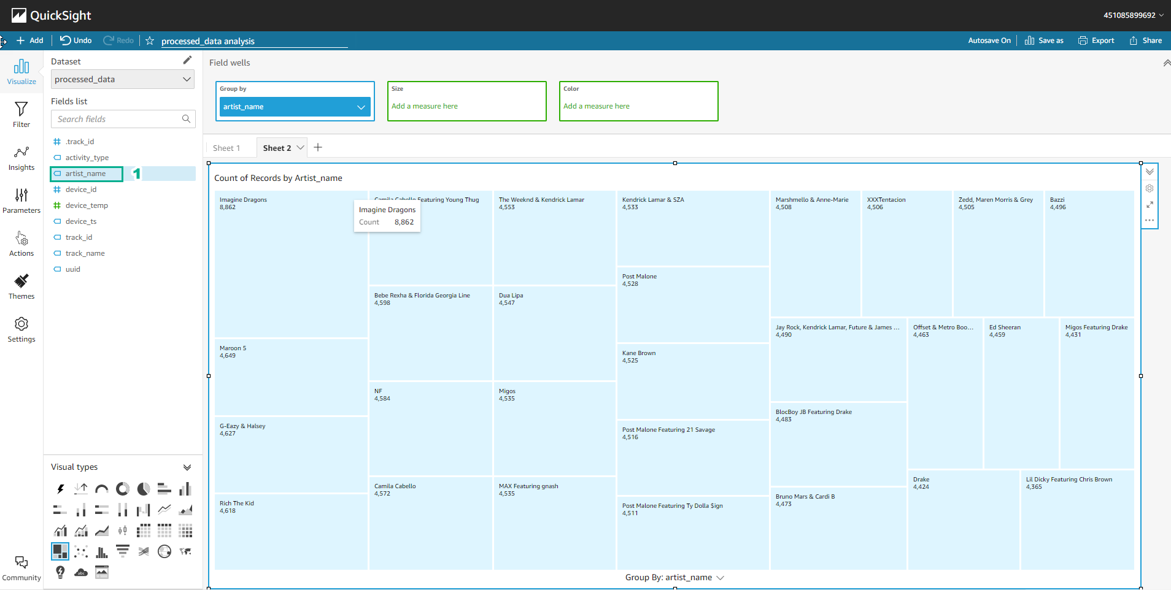Collapse the Field wells section
This screenshot has height=590, width=1171.
pos(1166,63)
